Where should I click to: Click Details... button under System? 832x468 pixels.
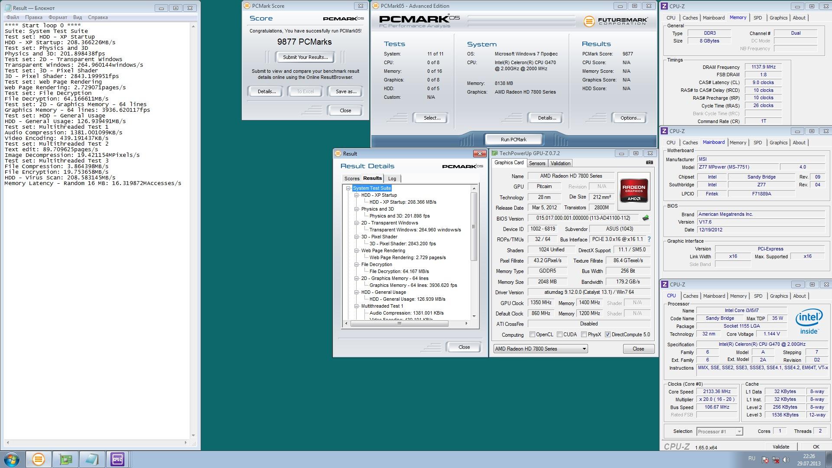tap(546, 118)
